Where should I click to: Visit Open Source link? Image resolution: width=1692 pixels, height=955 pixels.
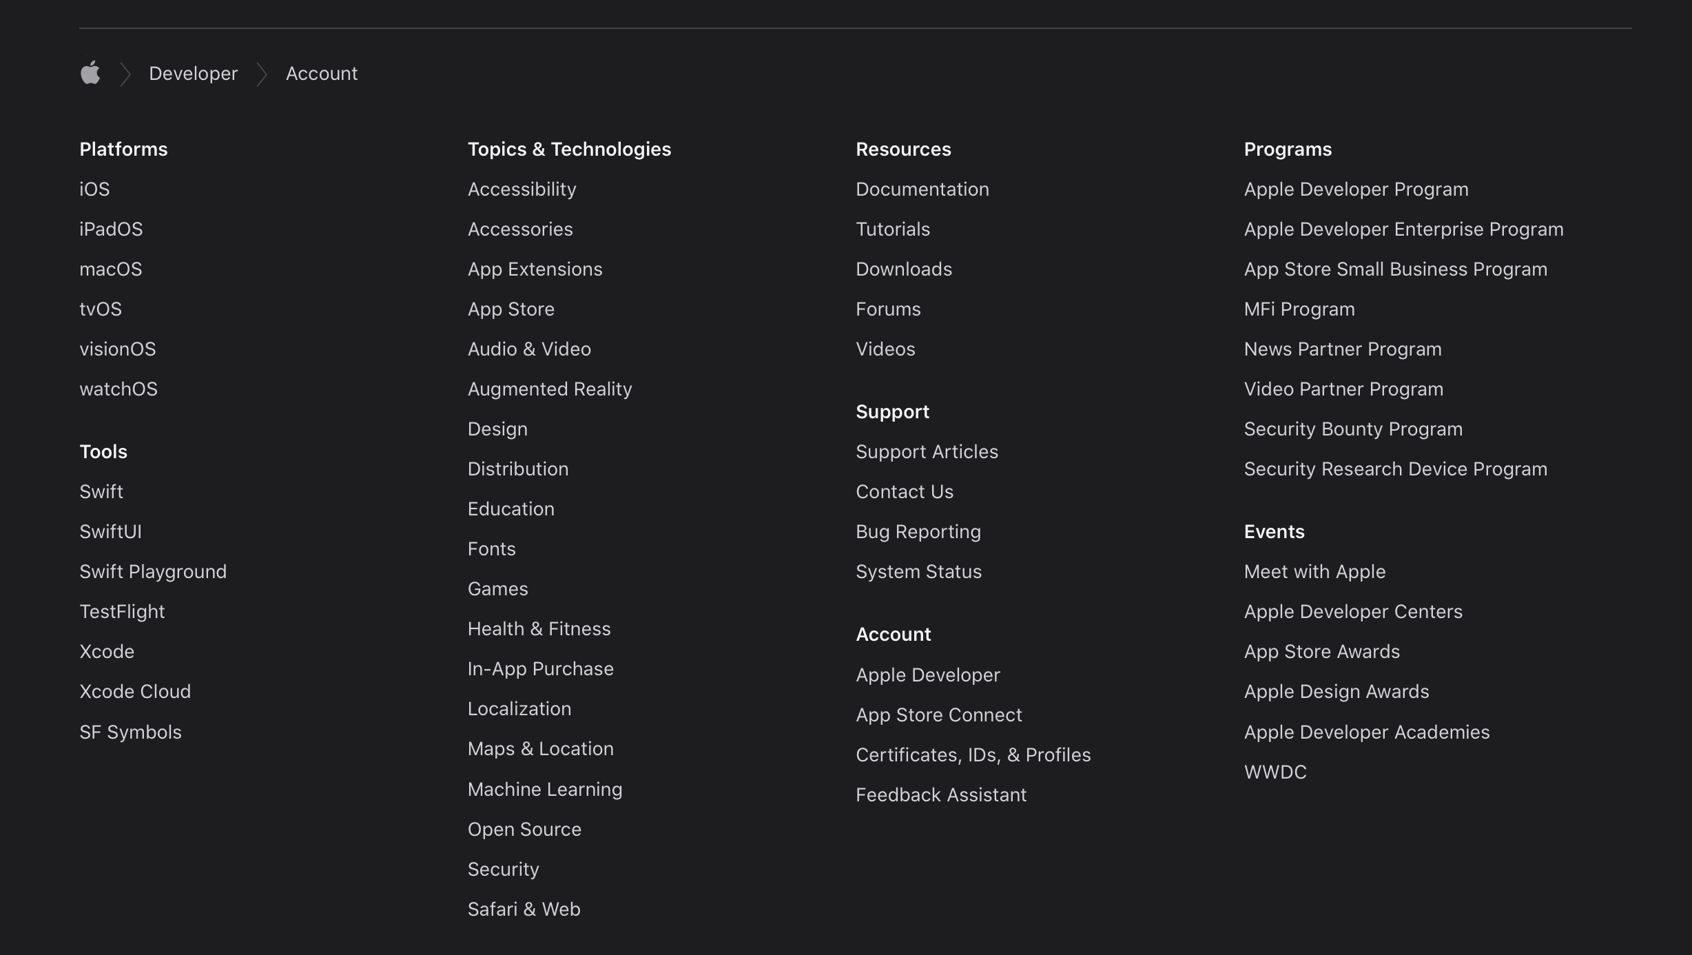click(524, 829)
